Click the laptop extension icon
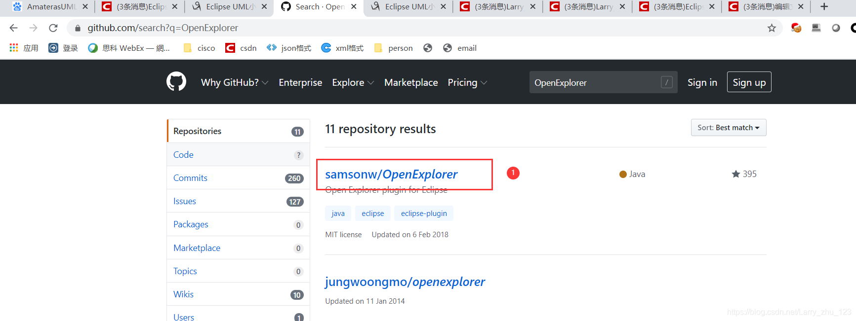 pyautogui.click(x=816, y=28)
